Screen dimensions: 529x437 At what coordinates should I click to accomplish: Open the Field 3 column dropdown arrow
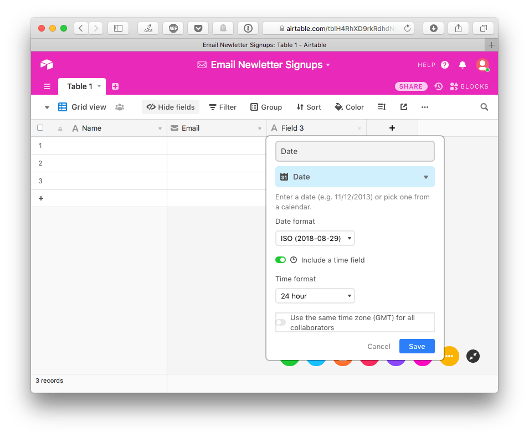point(359,128)
